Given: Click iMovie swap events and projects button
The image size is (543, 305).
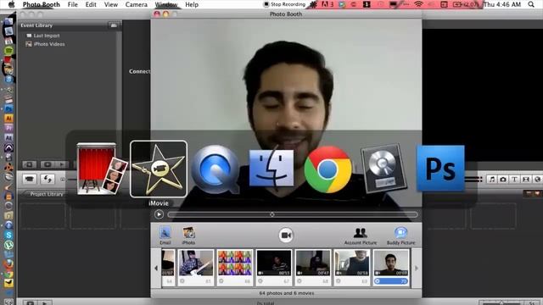Looking at the screenshot, I should click(48, 179).
